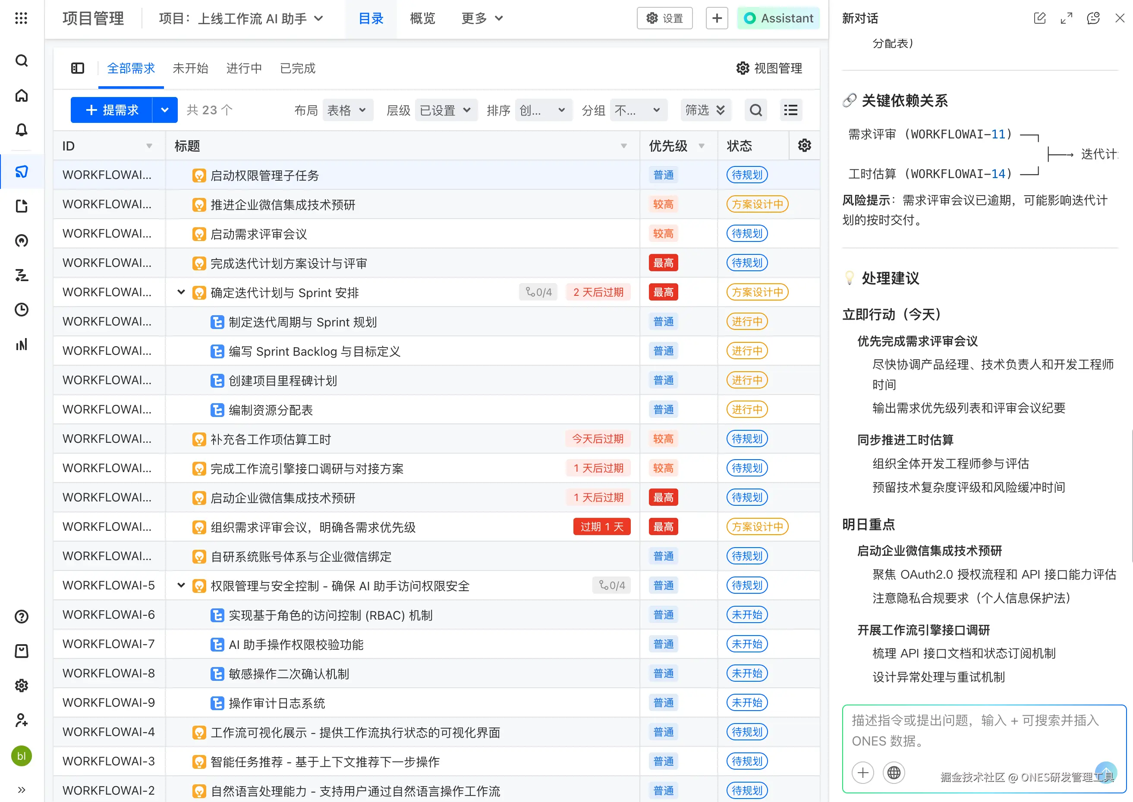Switch to the 进行中 tab
Image resolution: width=1133 pixels, height=802 pixels.
[x=244, y=68]
